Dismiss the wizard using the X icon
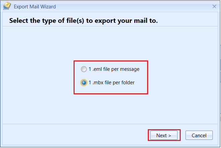 coord(214,6)
